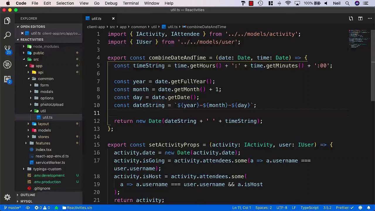Open the Terminal menu
This screenshot has width=375, height=211.
pyautogui.click(x=131, y=3)
